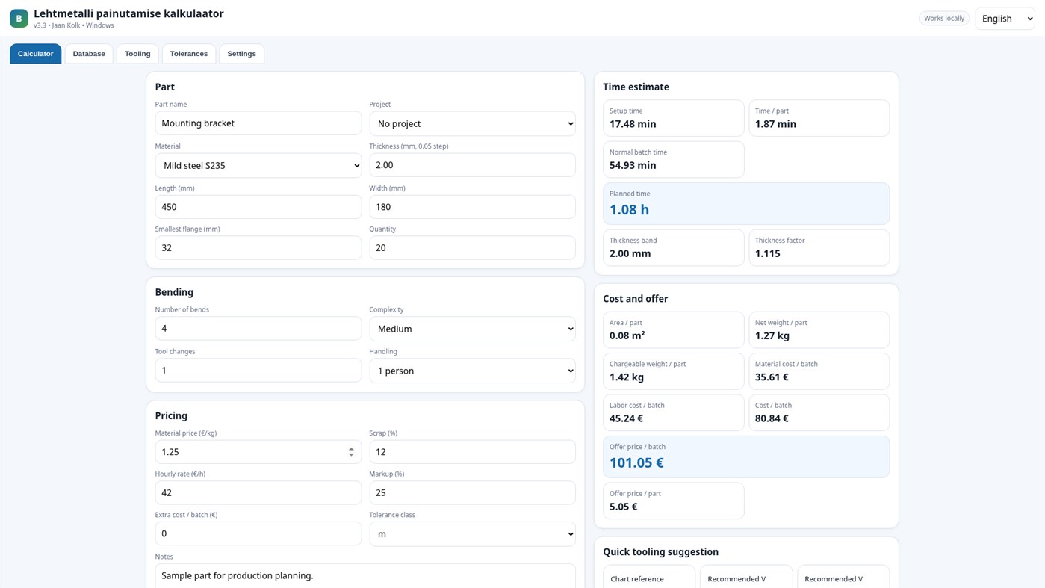Click the Part name field
The height and width of the screenshot is (588, 1045).
click(x=258, y=123)
